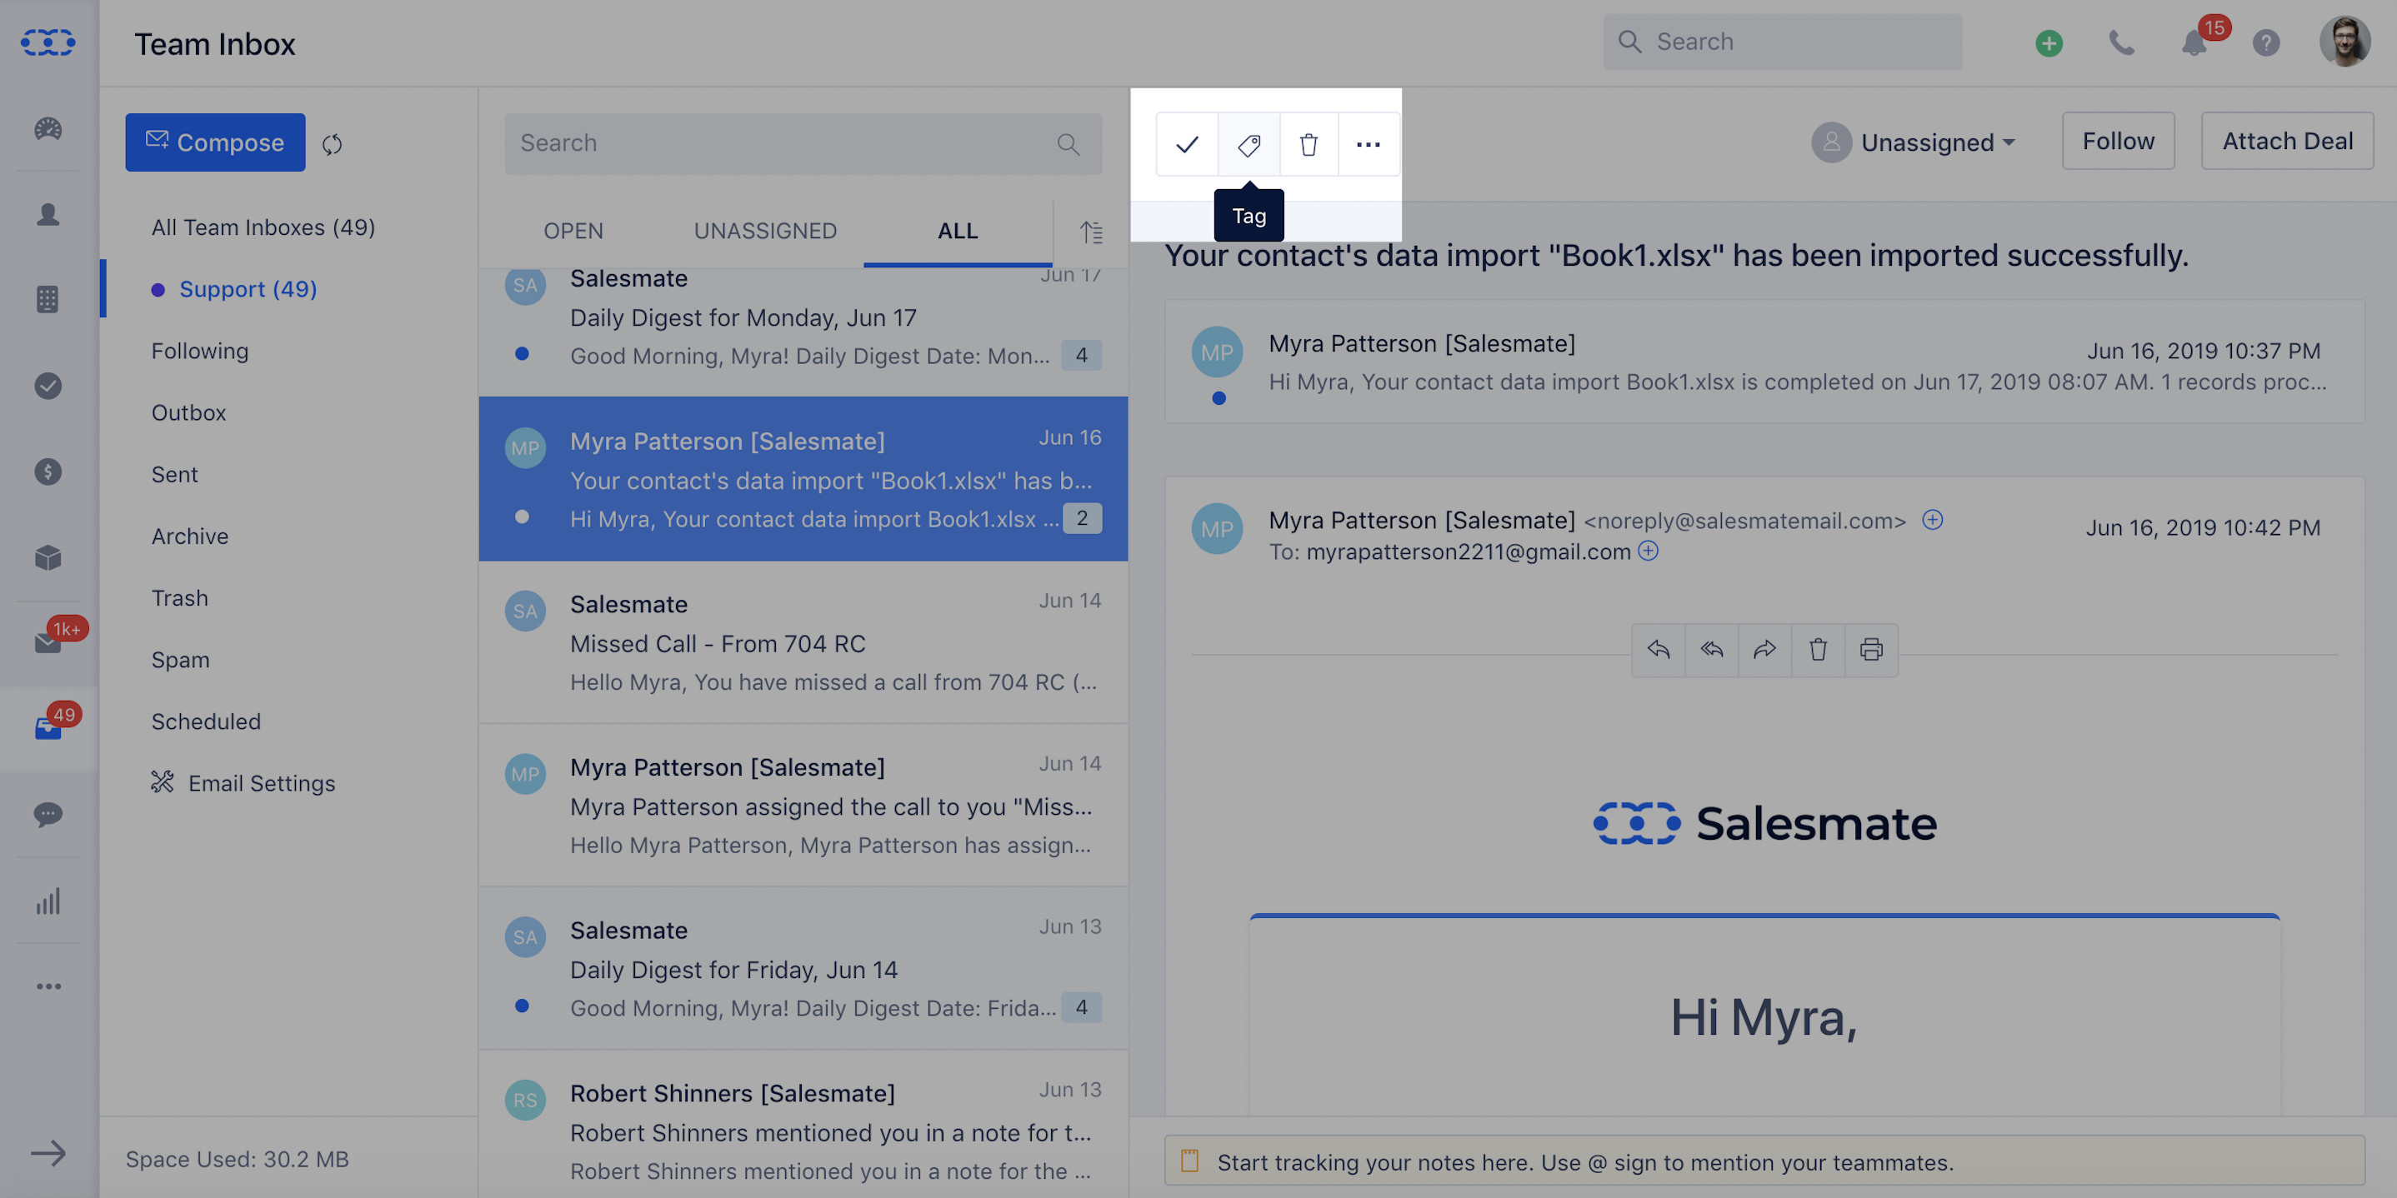This screenshot has width=2397, height=1198.
Task: Focus the global Search field in header
Action: click(x=1782, y=42)
